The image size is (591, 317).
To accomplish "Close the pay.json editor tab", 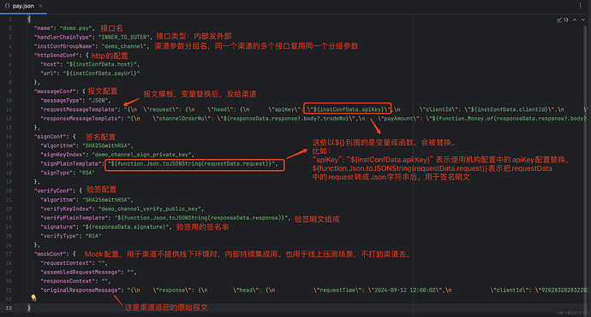I will (40, 6).
